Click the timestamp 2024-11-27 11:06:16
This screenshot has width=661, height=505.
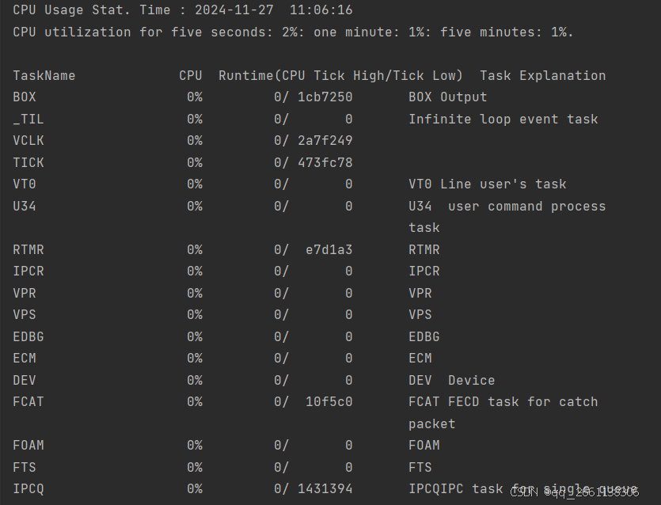pos(274,11)
